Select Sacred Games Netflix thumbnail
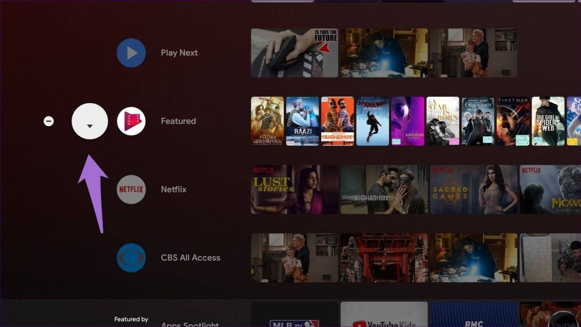 pos(473,189)
